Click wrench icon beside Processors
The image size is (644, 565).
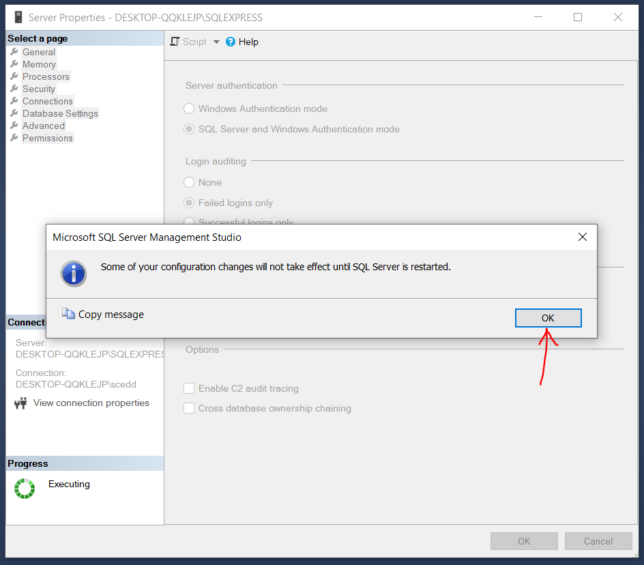click(14, 76)
